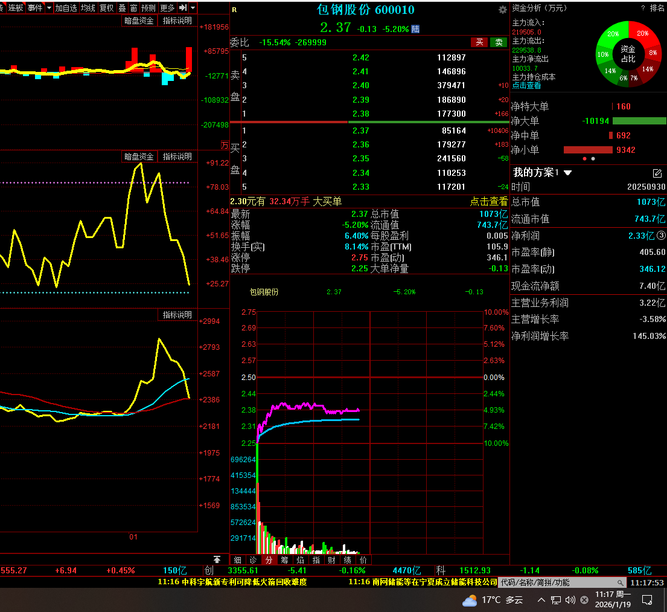667x612 pixels.
Task: Switch to the 财 finance tab
Action: tap(332, 560)
